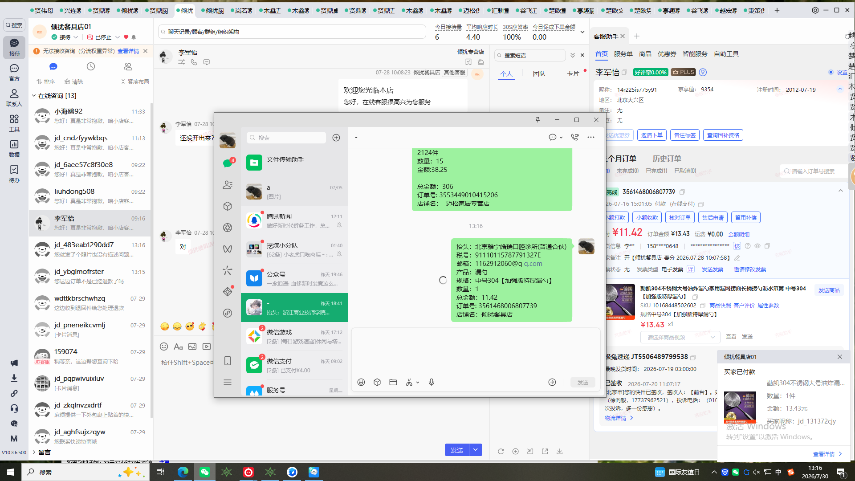Viewport: 855px width, 481px height.
Task: Click the plus icon beside WeChat search
Action: [336, 138]
